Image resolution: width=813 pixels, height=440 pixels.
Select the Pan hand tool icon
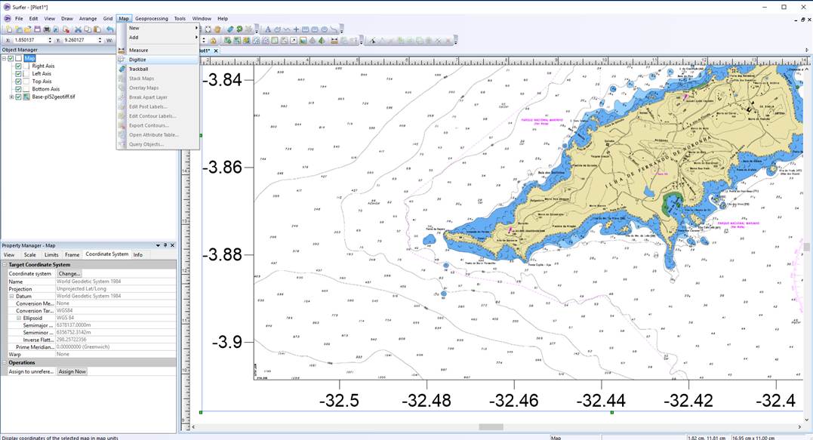coord(217,29)
